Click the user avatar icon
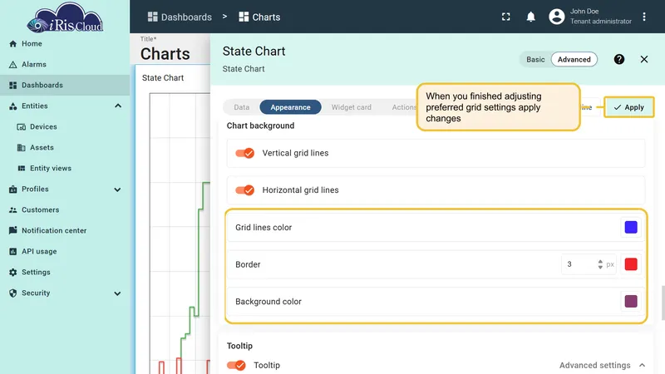The height and width of the screenshot is (374, 665). (x=556, y=17)
